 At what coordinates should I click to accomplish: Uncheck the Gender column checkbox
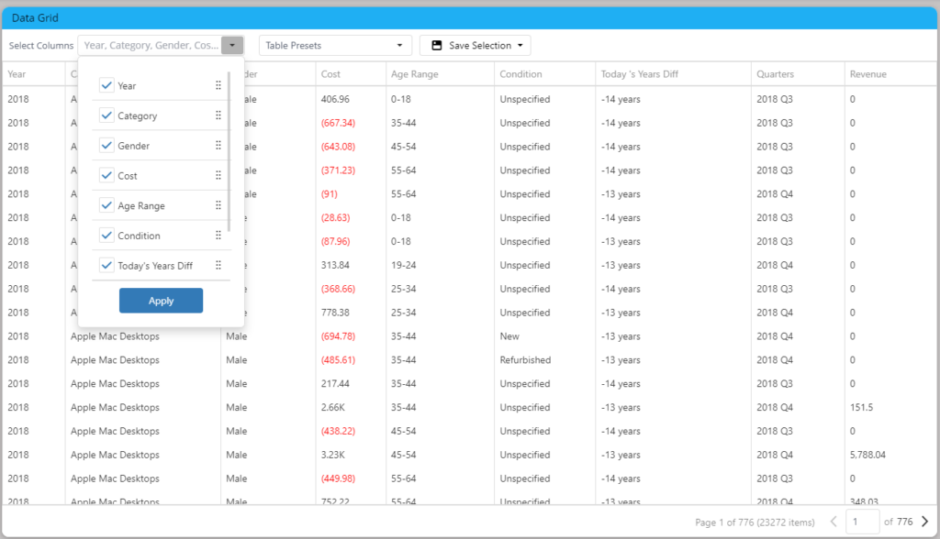click(x=107, y=145)
